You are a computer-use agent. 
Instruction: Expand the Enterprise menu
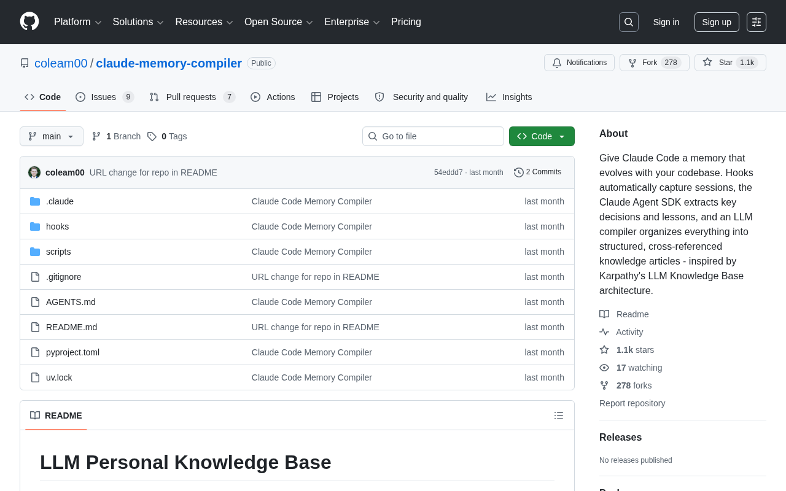pos(352,22)
